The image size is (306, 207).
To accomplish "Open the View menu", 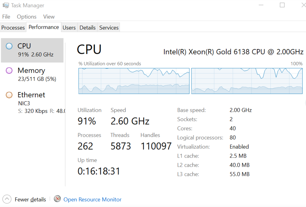I will pyautogui.click(x=49, y=17).
